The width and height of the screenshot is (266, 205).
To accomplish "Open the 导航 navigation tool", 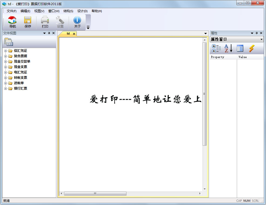I will 12,22.
